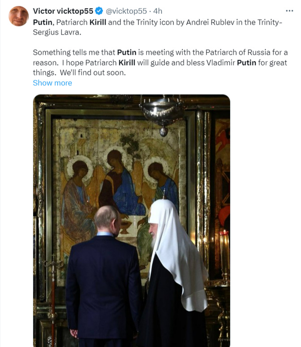Open the @vicktop55 handle link
Image resolution: width=301 pixels, height=347 pixels.
(127, 11)
